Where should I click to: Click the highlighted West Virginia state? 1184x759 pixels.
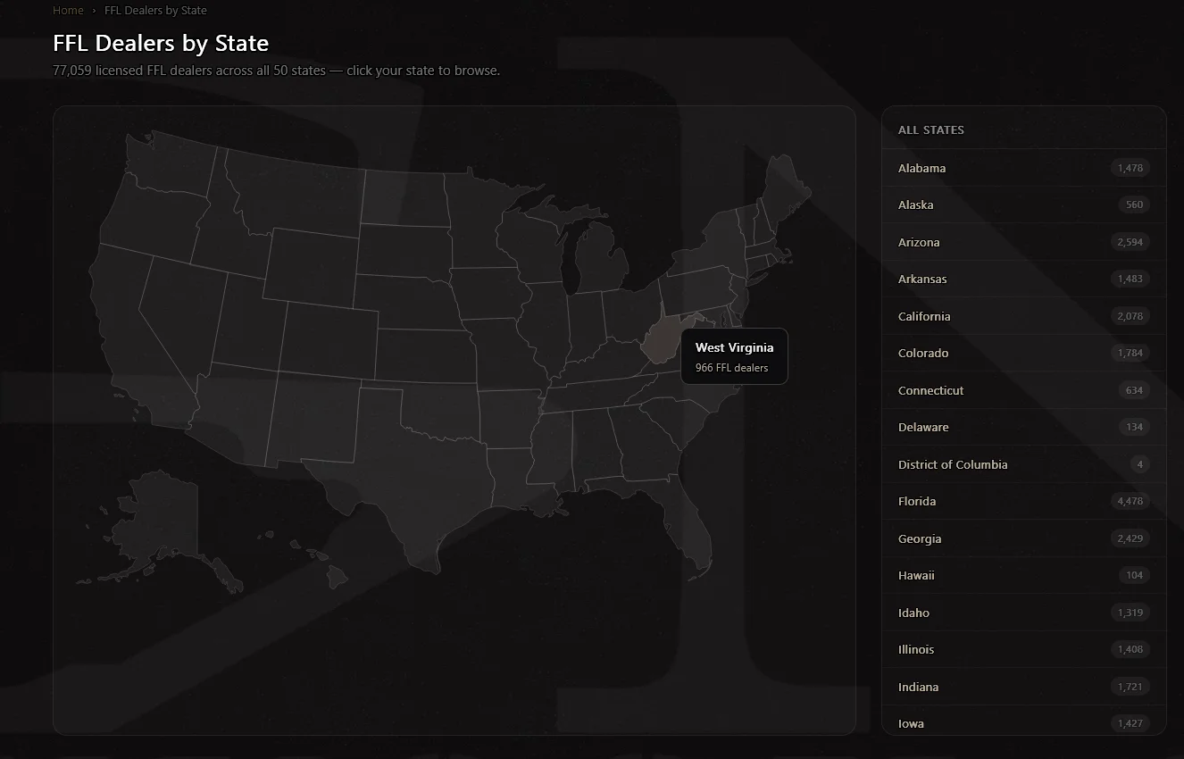pyautogui.click(x=663, y=339)
